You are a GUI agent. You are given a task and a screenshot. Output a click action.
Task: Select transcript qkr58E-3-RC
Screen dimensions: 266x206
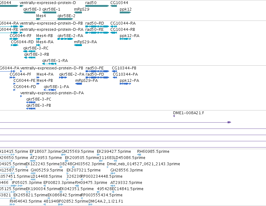pyautogui.click(x=36, y=48)
